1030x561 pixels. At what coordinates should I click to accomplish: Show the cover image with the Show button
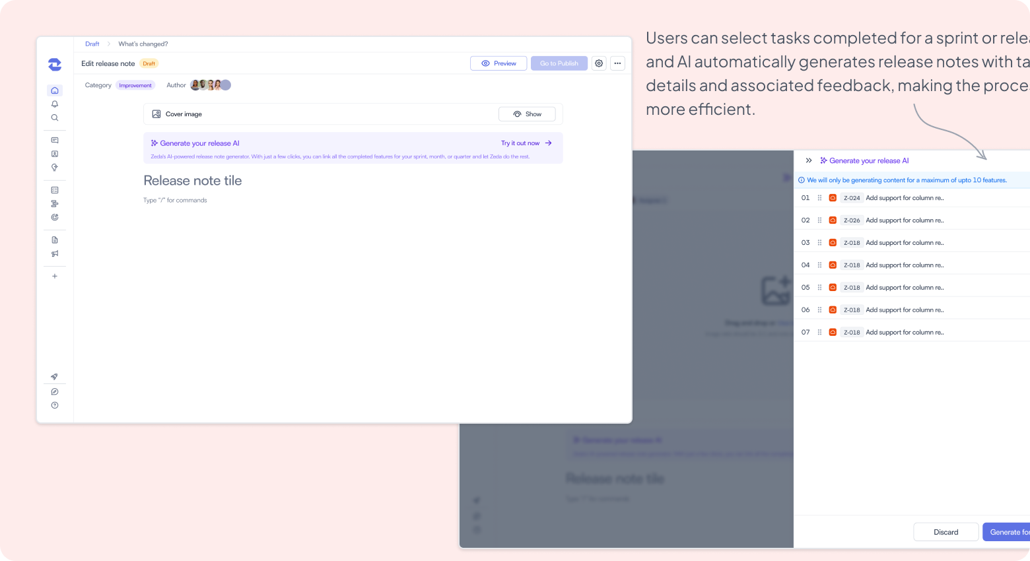(x=527, y=114)
